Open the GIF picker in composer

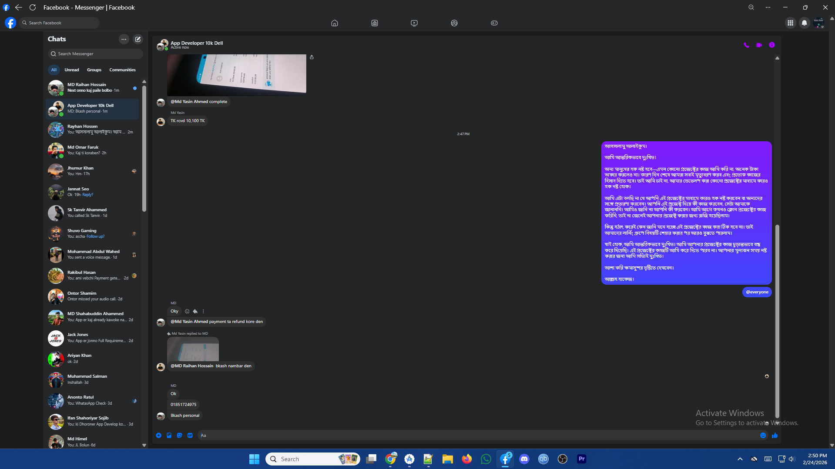click(x=190, y=436)
